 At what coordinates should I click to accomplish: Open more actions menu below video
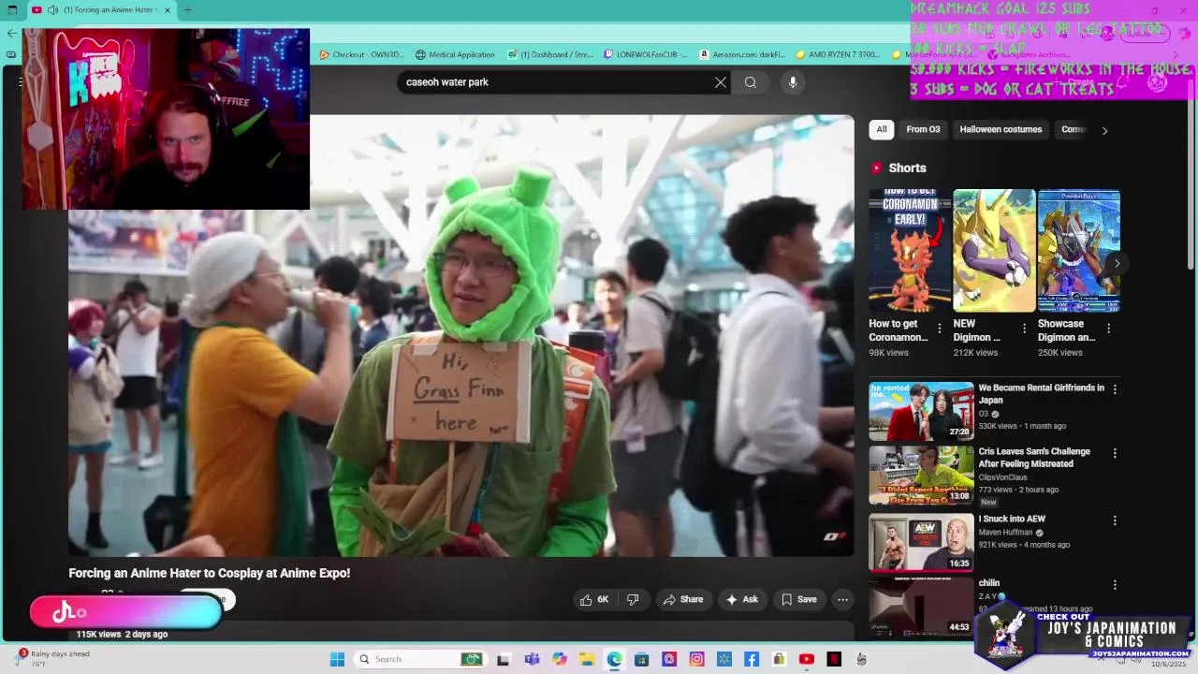[842, 599]
